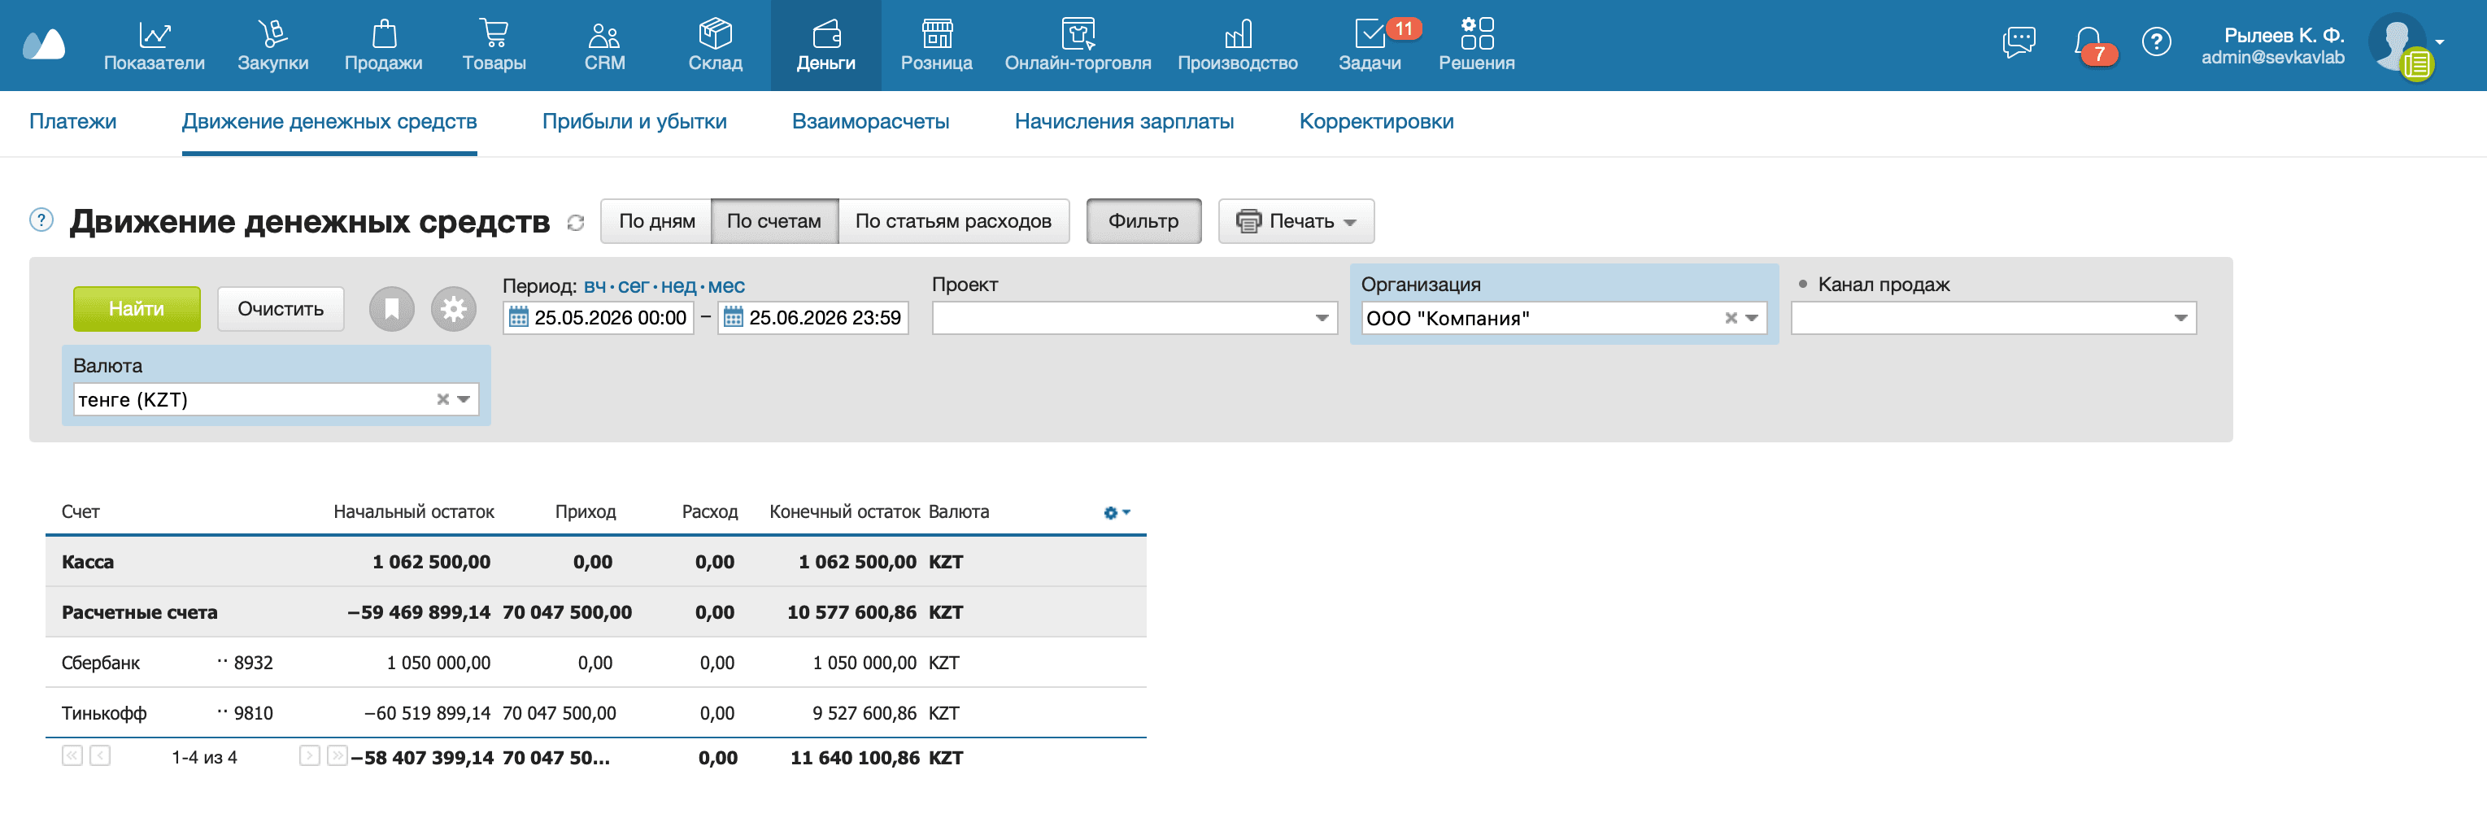
Task: Open the Показатели section
Action: pyautogui.click(x=155, y=46)
